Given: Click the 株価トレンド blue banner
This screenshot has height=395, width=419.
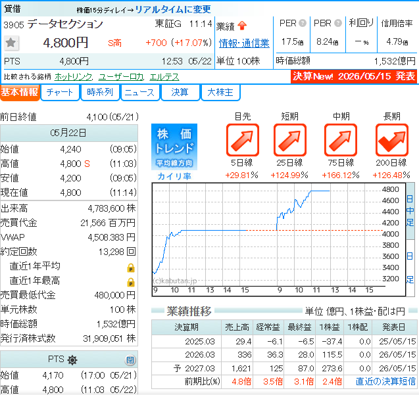Looking at the screenshot, I should [x=174, y=147].
